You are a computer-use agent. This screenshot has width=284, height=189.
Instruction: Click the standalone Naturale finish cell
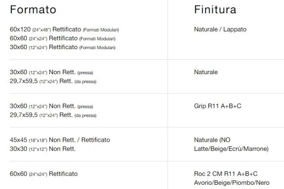pyautogui.click(x=206, y=72)
